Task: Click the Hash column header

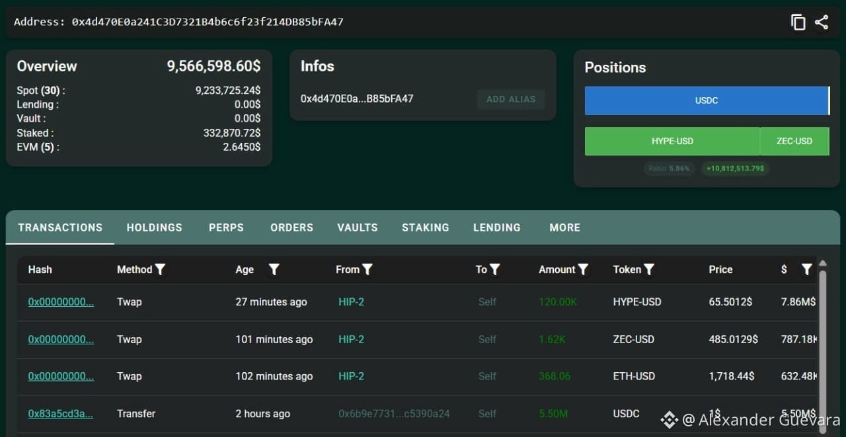Action: pos(40,270)
